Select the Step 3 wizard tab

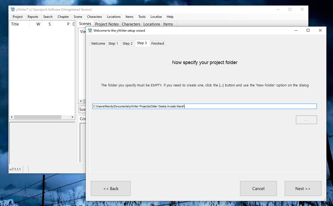(x=142, y=43)
